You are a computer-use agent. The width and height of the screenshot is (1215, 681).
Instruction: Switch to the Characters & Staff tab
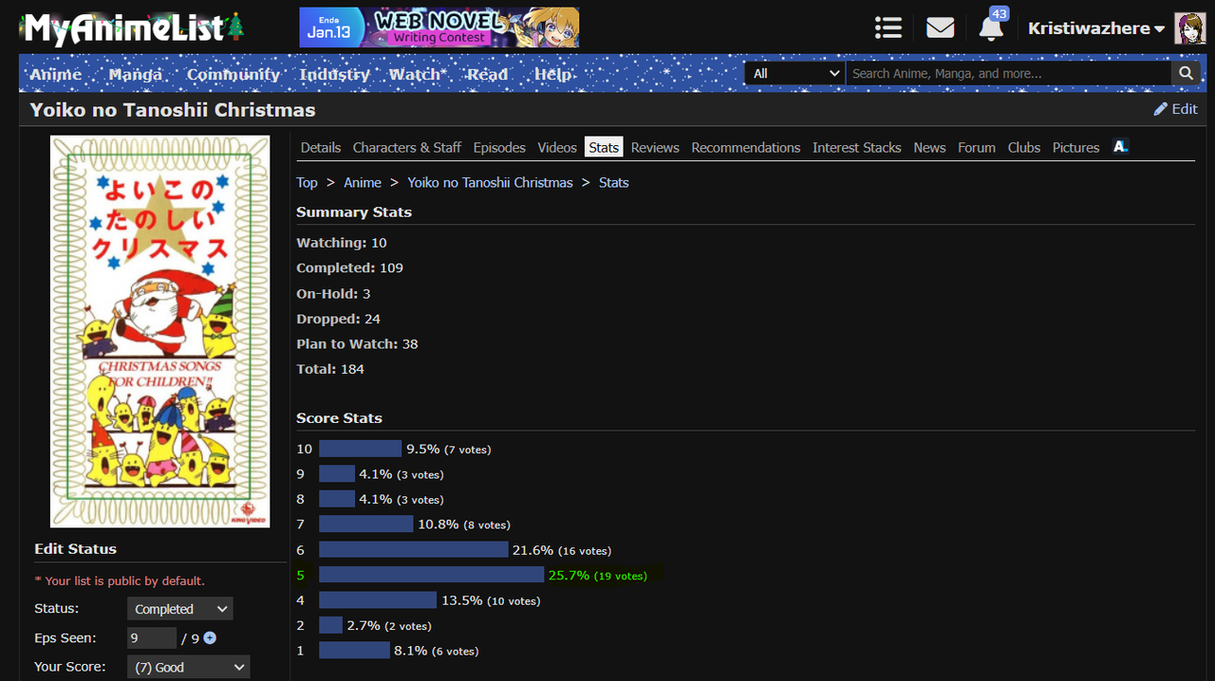pyautogui.click(x=407, y=147)
